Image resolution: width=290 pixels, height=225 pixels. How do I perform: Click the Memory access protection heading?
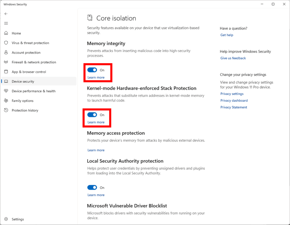116,133
